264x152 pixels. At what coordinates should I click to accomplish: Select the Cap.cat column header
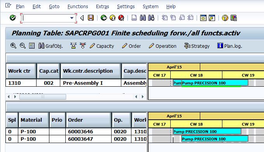[49, 71]
